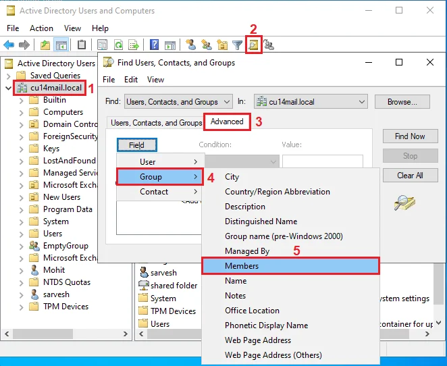Expand the Keys folder
The height and width of the screenshot is (366, 447).
[22, 149]
